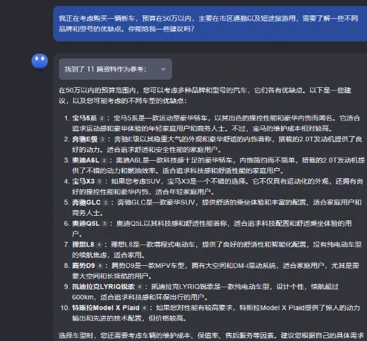367x341 pixels.
Task: Open citation 4 next to 特斯拉Model X Plaid
Action: click(x=145, y=308)
